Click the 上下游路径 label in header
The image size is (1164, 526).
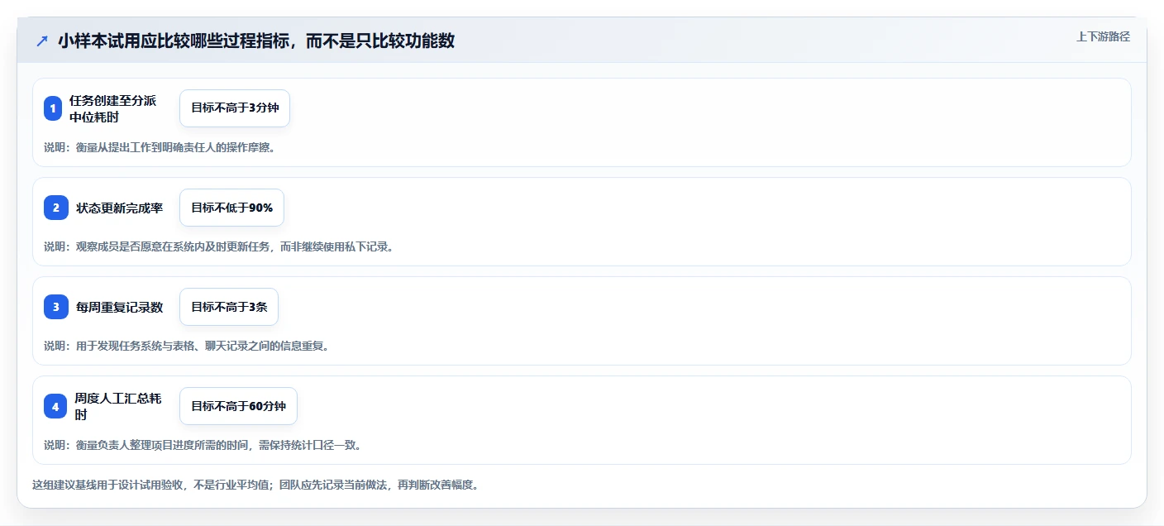(1103, 36)
